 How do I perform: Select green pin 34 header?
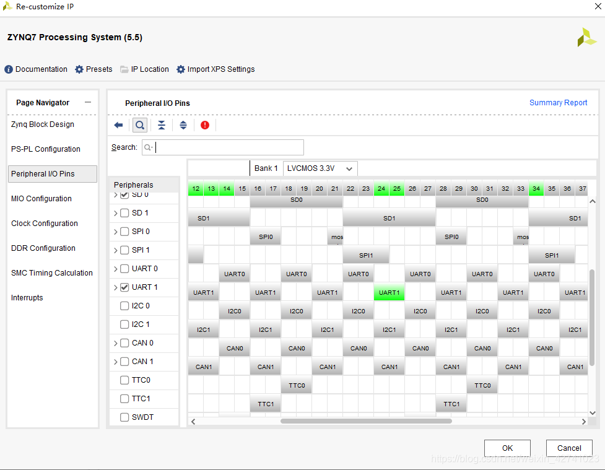point(536,189)
